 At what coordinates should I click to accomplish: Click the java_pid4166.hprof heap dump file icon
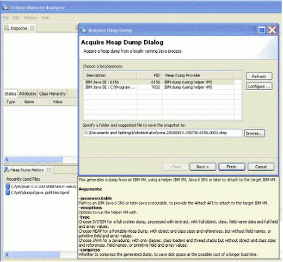[x=8, y=192]
